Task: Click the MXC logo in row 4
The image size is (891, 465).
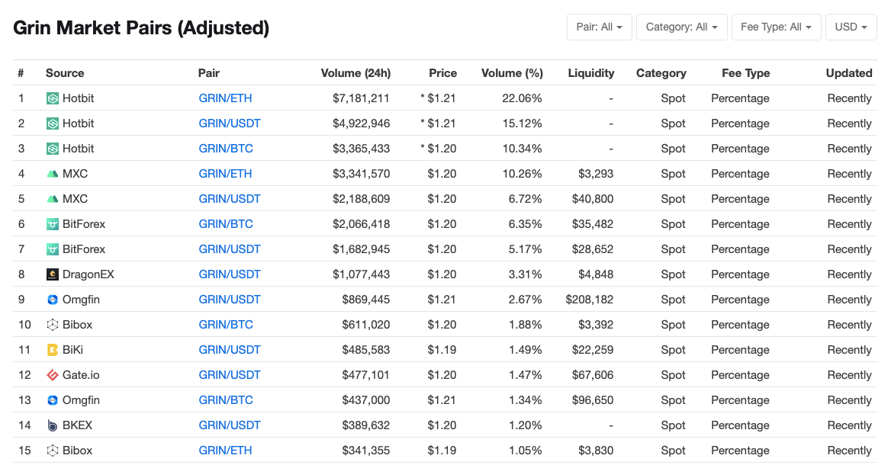Action: (x=53, y=174)
